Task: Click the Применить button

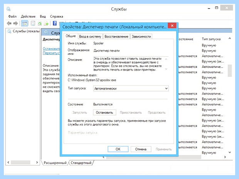Action: 164,149
